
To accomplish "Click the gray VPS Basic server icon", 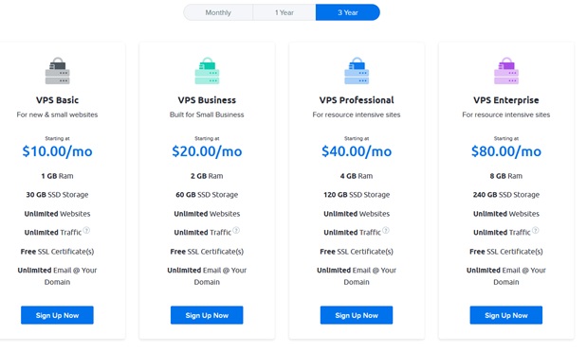I will (x=57, y=71).
